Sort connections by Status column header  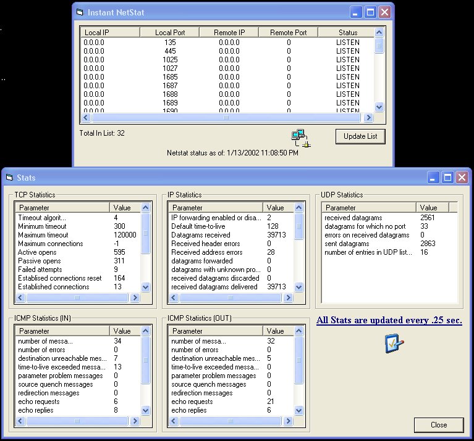point(347,32)
